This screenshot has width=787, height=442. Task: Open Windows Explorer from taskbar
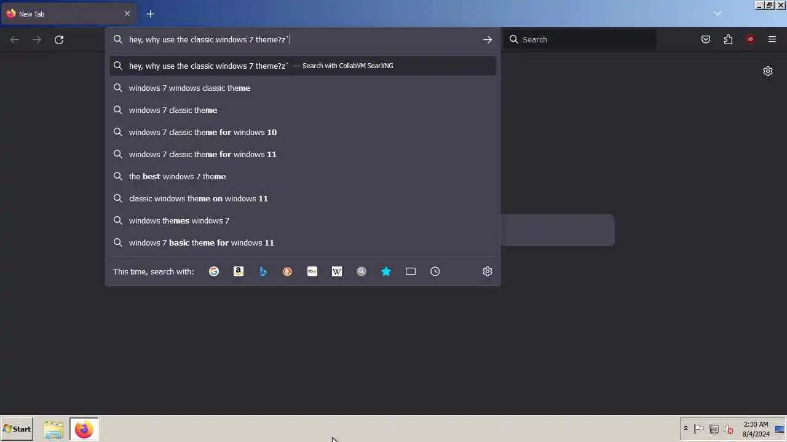pyautogui.click(x=53, y=429)
